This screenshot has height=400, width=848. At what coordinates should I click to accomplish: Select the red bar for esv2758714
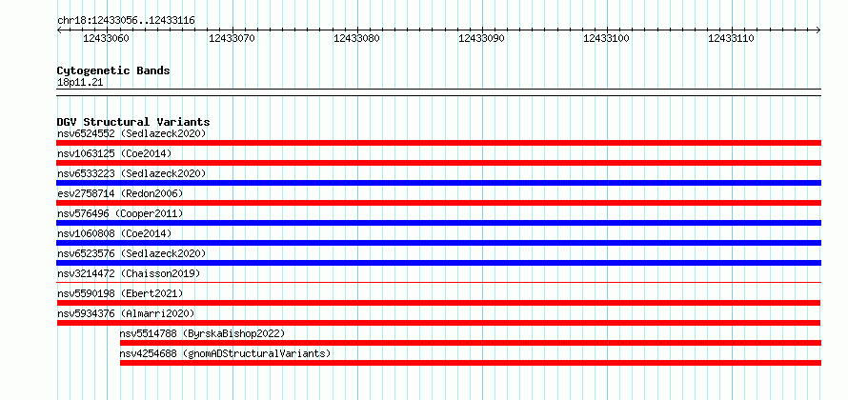point(438,203)
